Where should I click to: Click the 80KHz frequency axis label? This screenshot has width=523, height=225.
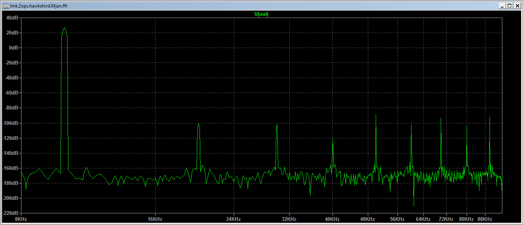467,219
